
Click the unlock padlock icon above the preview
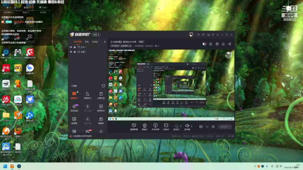(211, 44)
